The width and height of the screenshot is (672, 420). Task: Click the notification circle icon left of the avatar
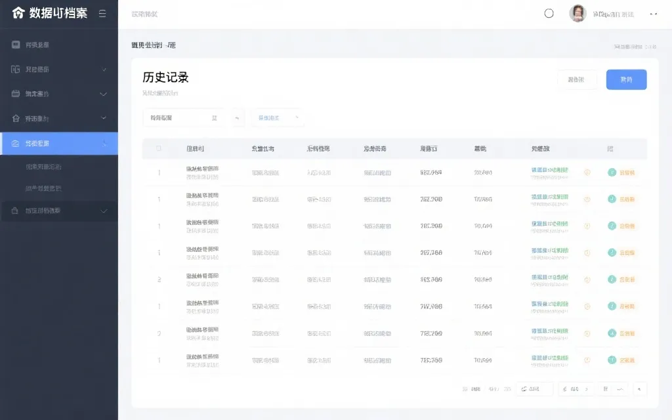[549, 12]
